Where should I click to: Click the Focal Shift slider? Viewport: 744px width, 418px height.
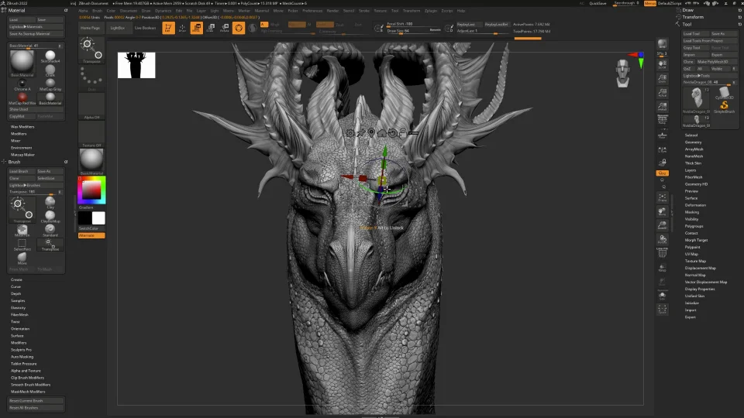click(x=414, y=24)
